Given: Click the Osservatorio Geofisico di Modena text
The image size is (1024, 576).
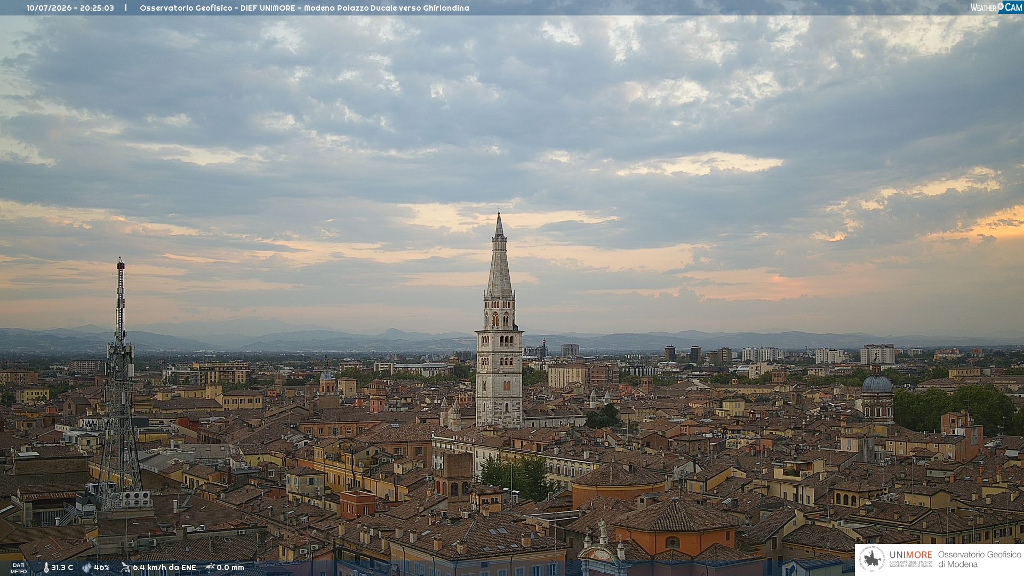Looking at the screenshot, I should [979, 559].
